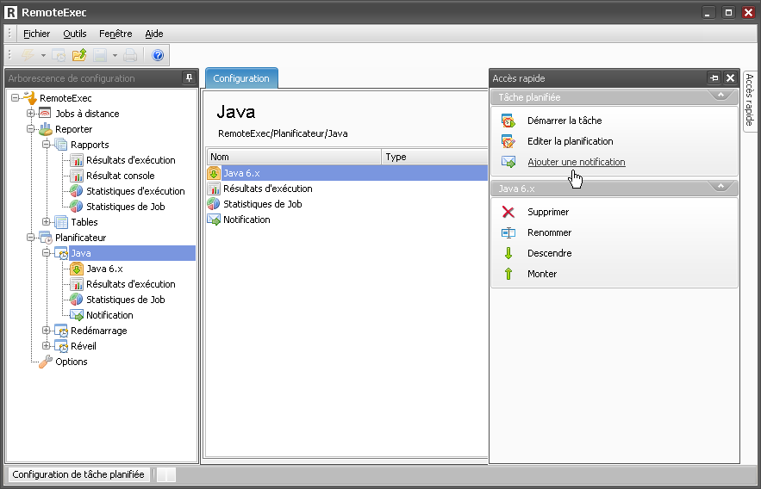Click the vertical Accès rapide side tab

coord(749,100)
